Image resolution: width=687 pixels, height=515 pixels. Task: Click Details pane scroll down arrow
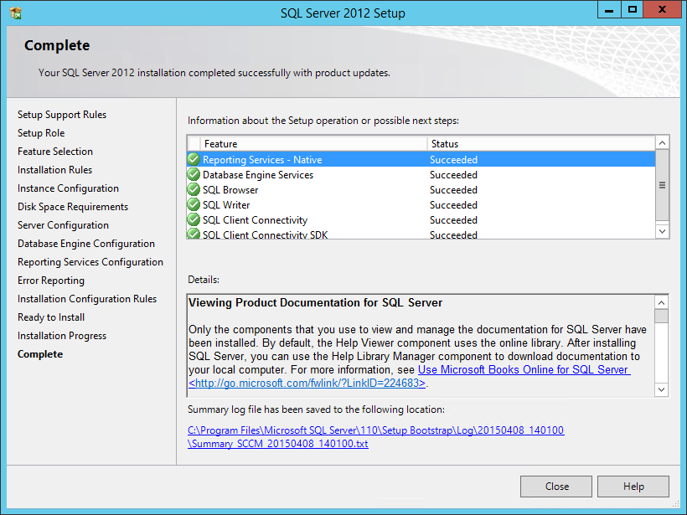(661, 389)
